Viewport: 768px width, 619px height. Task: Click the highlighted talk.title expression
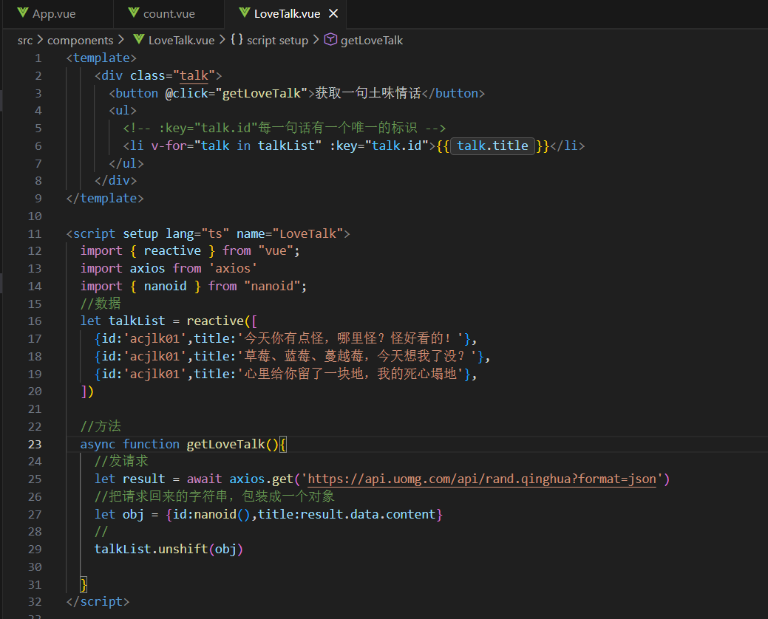(493, 146)
